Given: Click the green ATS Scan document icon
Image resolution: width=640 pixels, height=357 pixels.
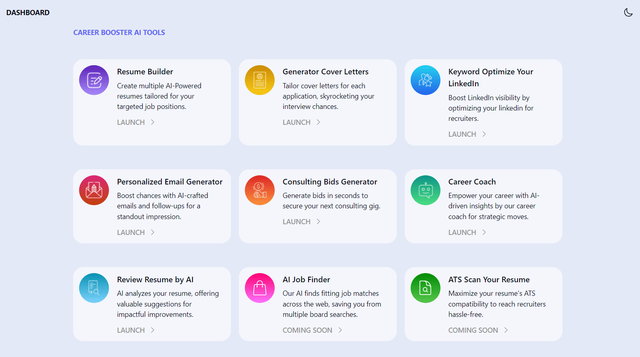Looking at the screenshot, I should tap(425, 288).
